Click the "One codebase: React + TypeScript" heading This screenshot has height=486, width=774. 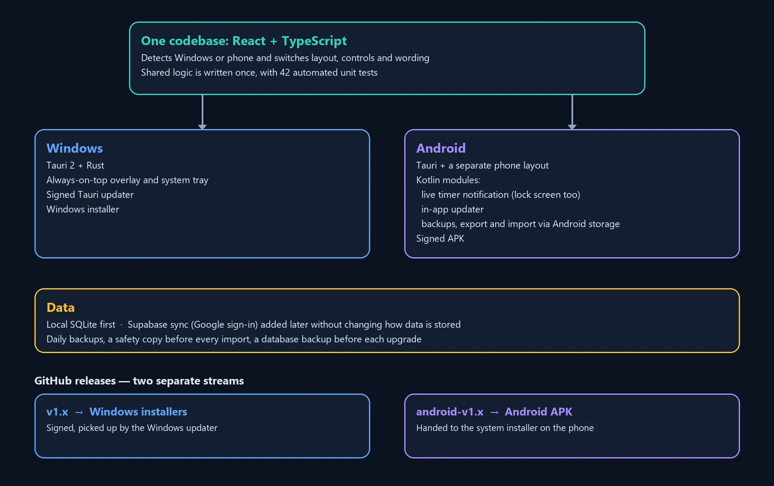[244, 41]
